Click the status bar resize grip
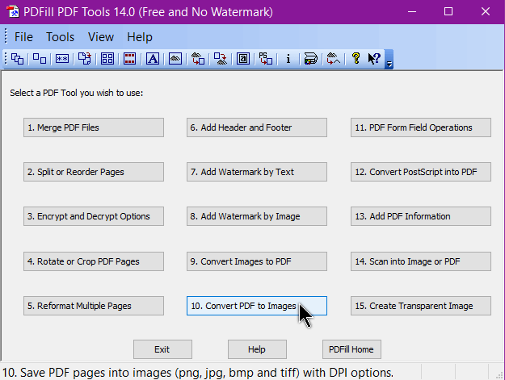This screenshot has width=505, height=380. point(499,375)
